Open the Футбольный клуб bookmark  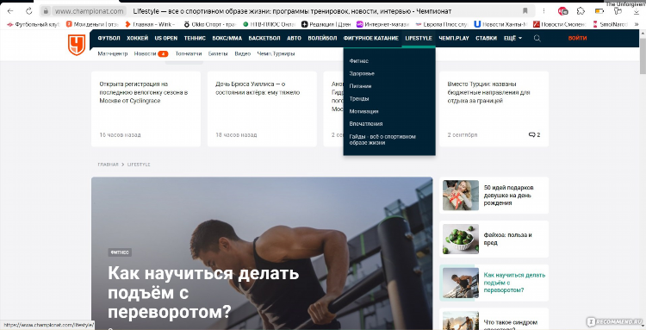tap(34, 24)
